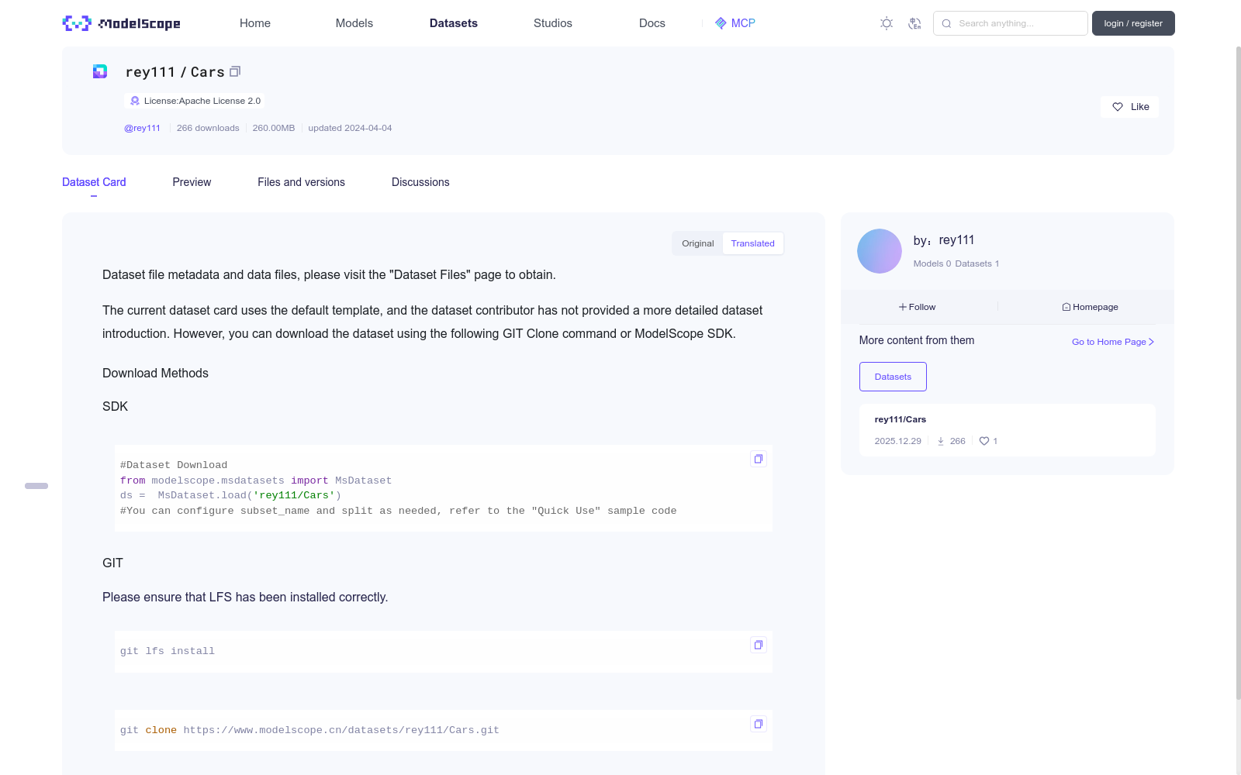Click the Datasets 1 count text

point(977,263)
